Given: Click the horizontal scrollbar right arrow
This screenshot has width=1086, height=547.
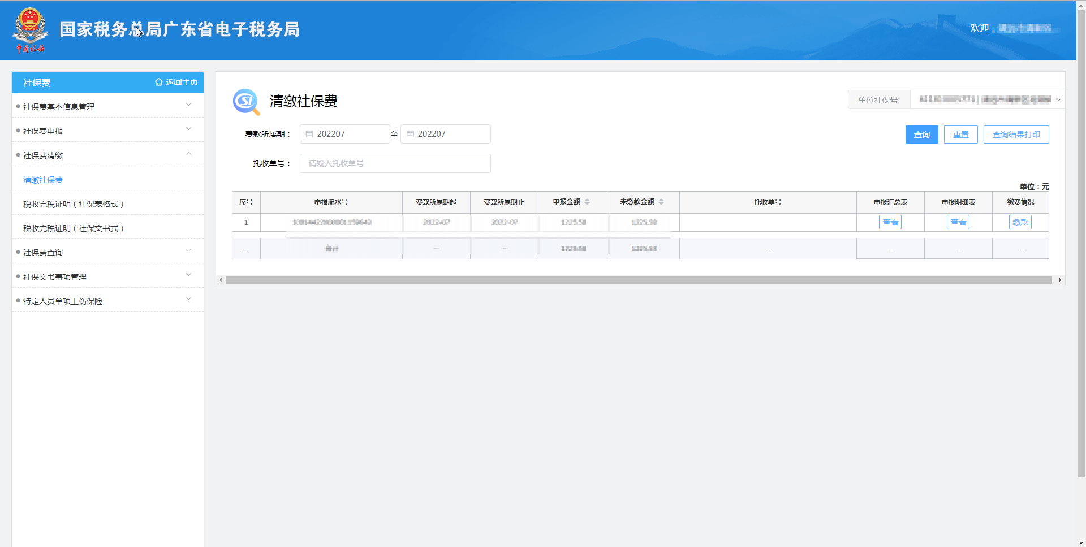Looking at the screenshot, I should coord(1060,280).
